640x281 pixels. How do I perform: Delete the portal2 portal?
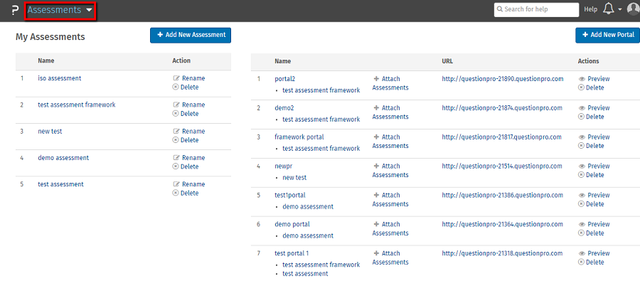click(x=591, y=88)
